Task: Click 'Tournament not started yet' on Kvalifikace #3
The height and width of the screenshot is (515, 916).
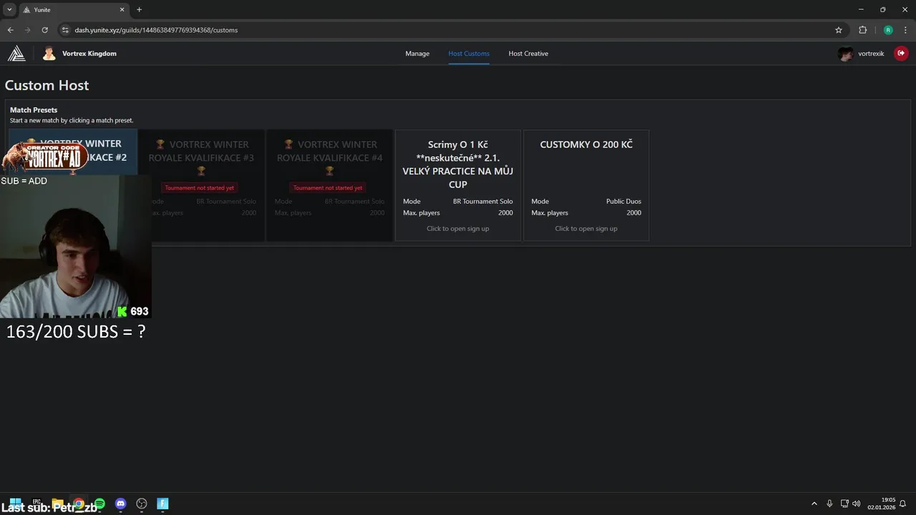Action: [200, 187]
